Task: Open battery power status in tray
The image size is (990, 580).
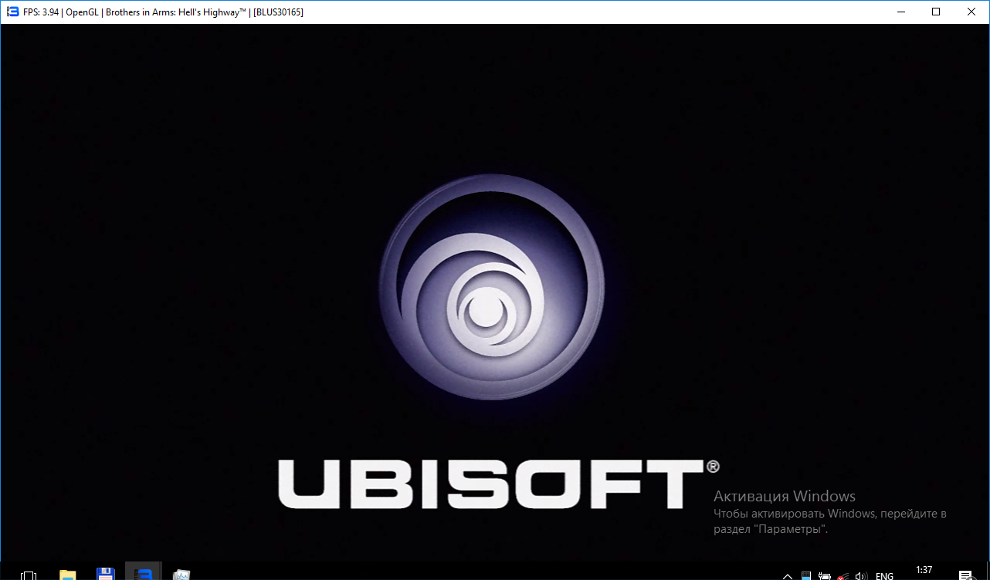Action: tap(825, 575)
